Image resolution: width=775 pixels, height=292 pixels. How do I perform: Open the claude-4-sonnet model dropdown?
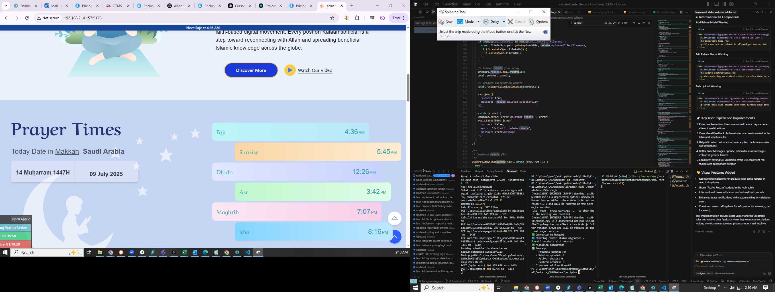pos(726,273)
